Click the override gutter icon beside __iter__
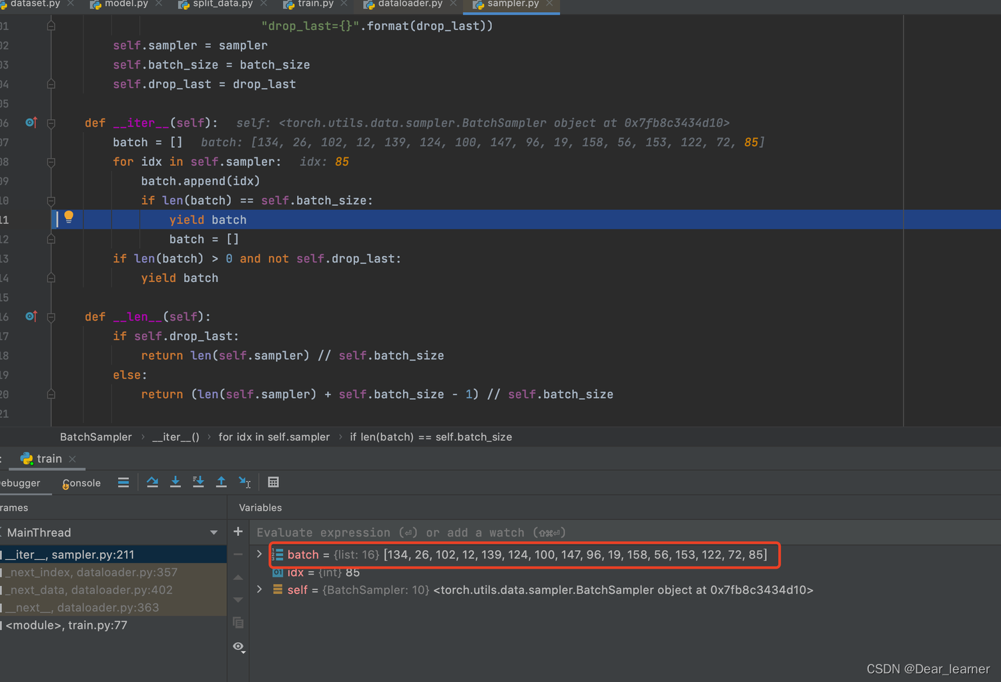Viewport: 1001px width, 682px height. pyautogui.click(x=31, y=122)
